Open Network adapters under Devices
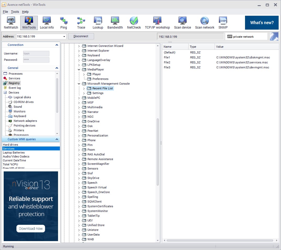Image resolution: width=281 pixels, height=250 pixels. (25, 121)
